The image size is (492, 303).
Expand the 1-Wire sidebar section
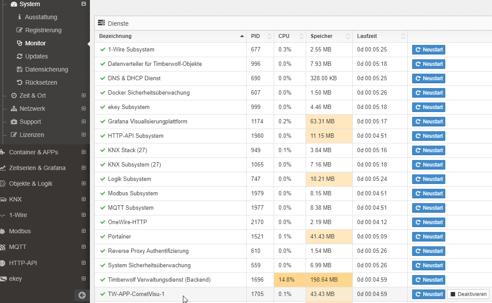pos(83,215)
